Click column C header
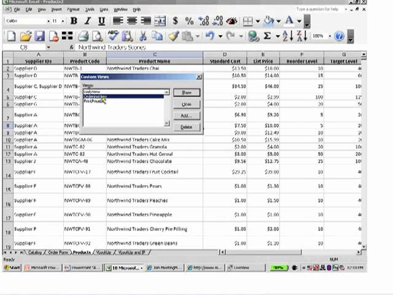The height and width of the screenshot is (295, 393). coord(155,55)
